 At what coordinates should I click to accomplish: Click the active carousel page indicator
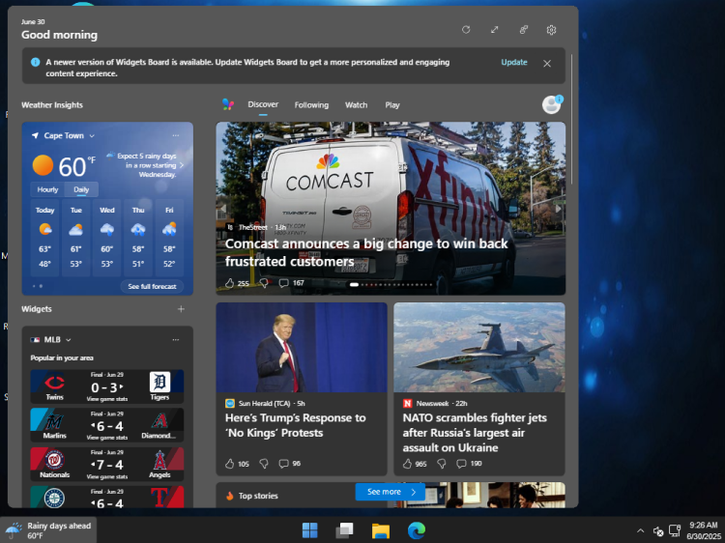tap(354, 285)
